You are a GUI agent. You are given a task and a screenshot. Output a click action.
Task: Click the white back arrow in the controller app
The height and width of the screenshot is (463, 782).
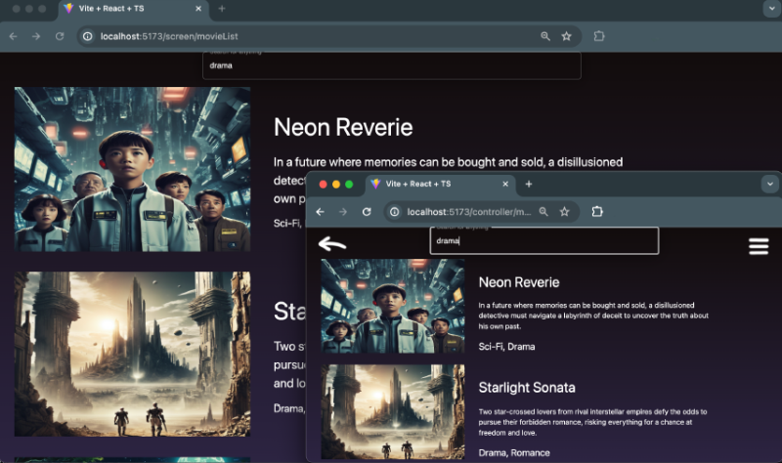[332, 244]
